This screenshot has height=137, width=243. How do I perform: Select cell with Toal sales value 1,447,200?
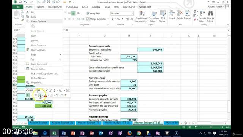pyautogui.click(x=129, y=57)
